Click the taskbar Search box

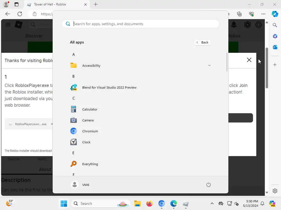tap(101, 203)
